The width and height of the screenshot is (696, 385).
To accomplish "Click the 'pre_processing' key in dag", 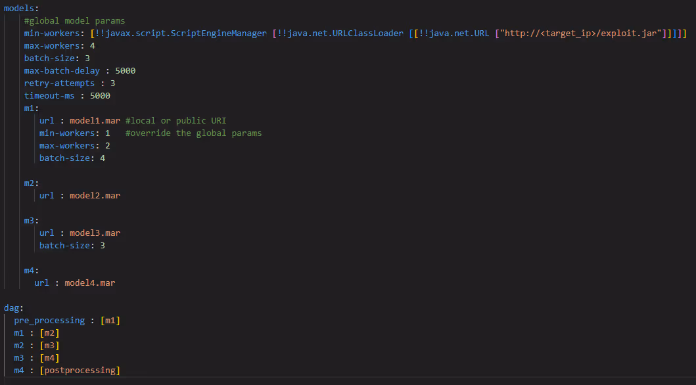I will coord(49,320).
